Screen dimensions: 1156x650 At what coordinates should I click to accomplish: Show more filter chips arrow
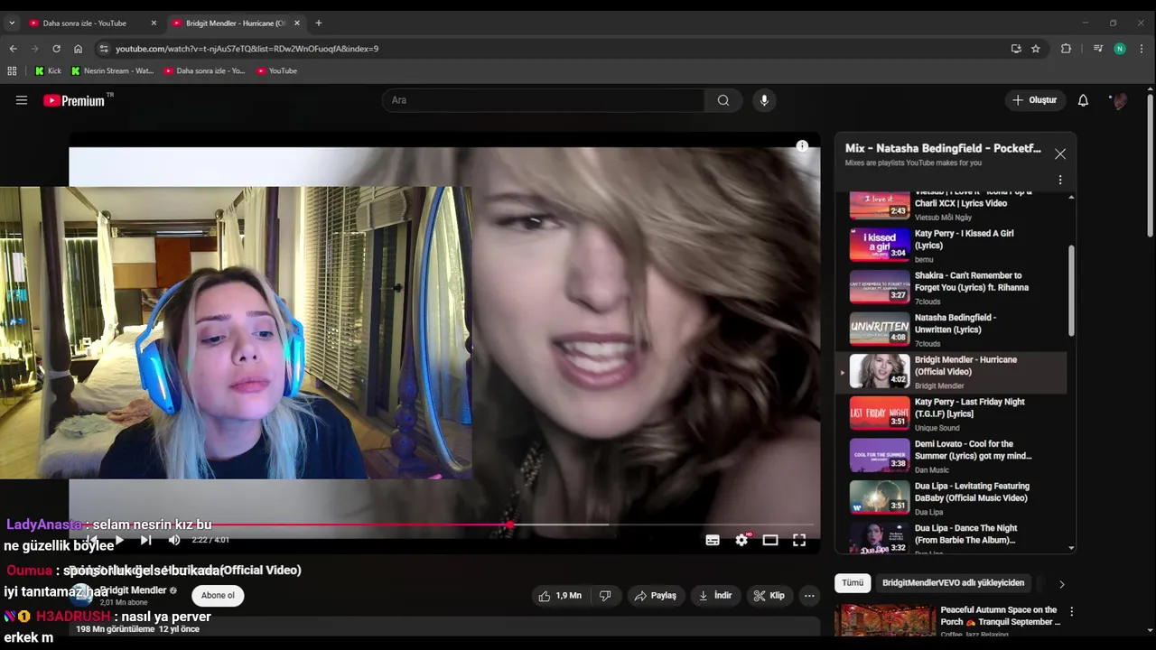(x=1061, y=584)
